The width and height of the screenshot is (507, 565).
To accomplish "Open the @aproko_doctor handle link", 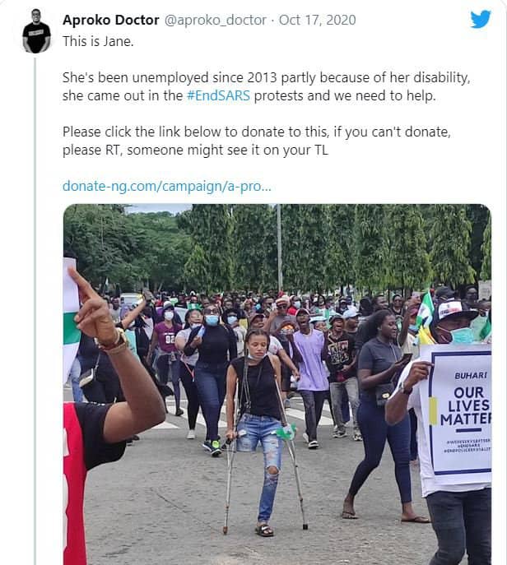I will tap(216, 20).
